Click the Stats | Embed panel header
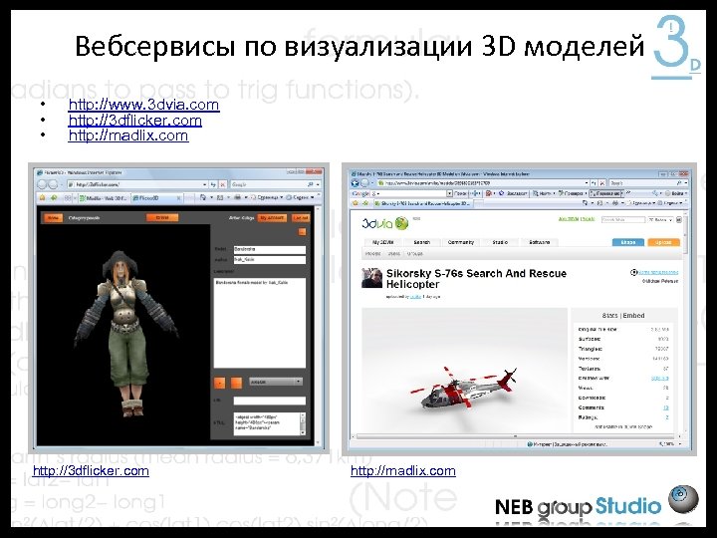The width and height of the screenshot is (717, 538). click(x=623, y=316)
